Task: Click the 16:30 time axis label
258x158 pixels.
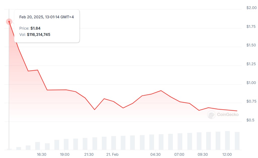Action: click(41, 154)
